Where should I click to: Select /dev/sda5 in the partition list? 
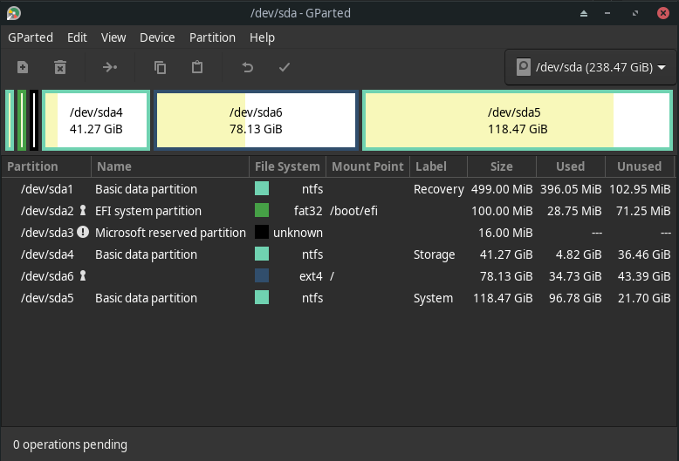[338, 297]
